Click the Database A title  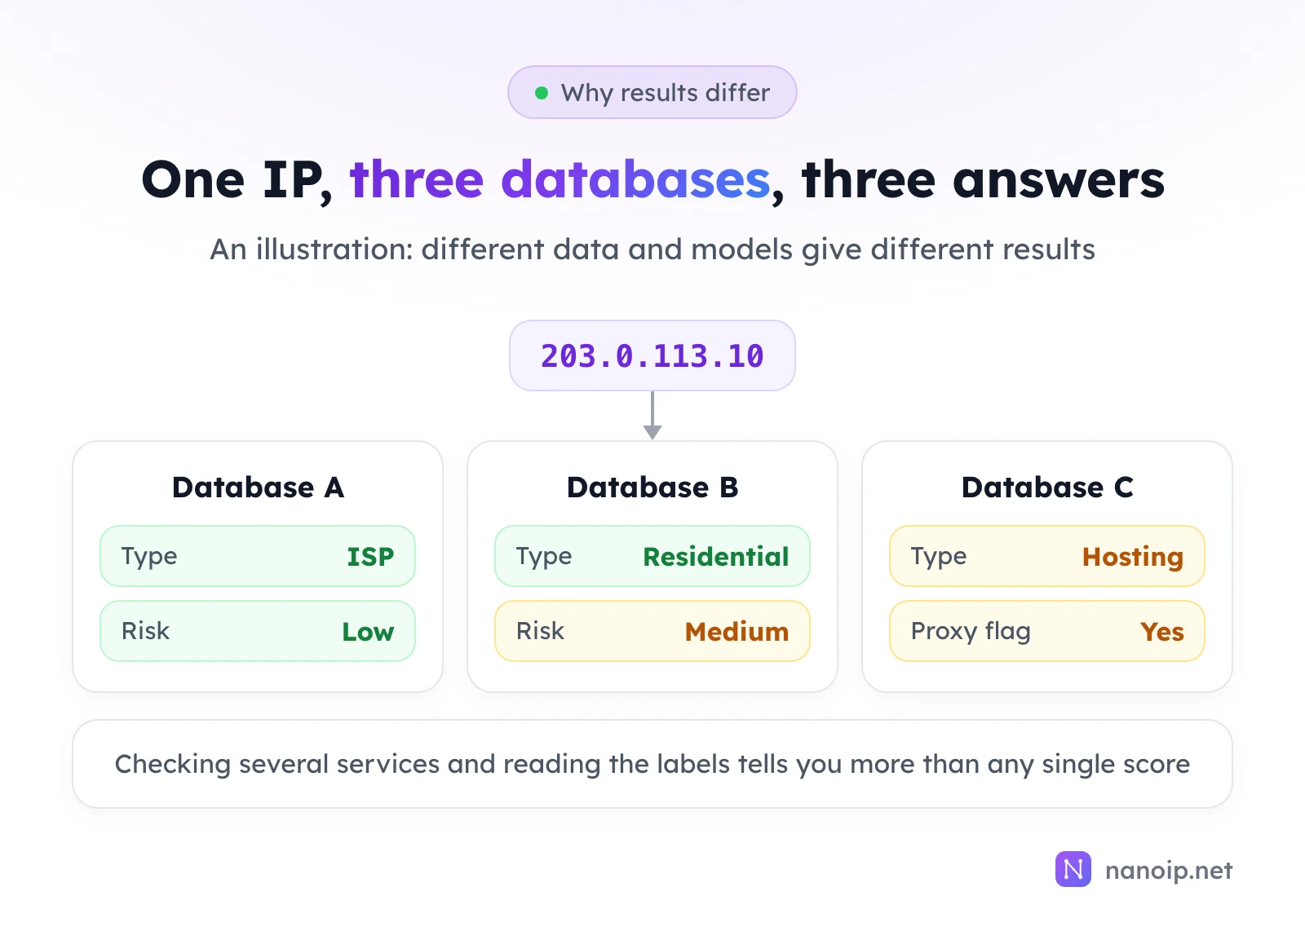click(x=258, y=488)
